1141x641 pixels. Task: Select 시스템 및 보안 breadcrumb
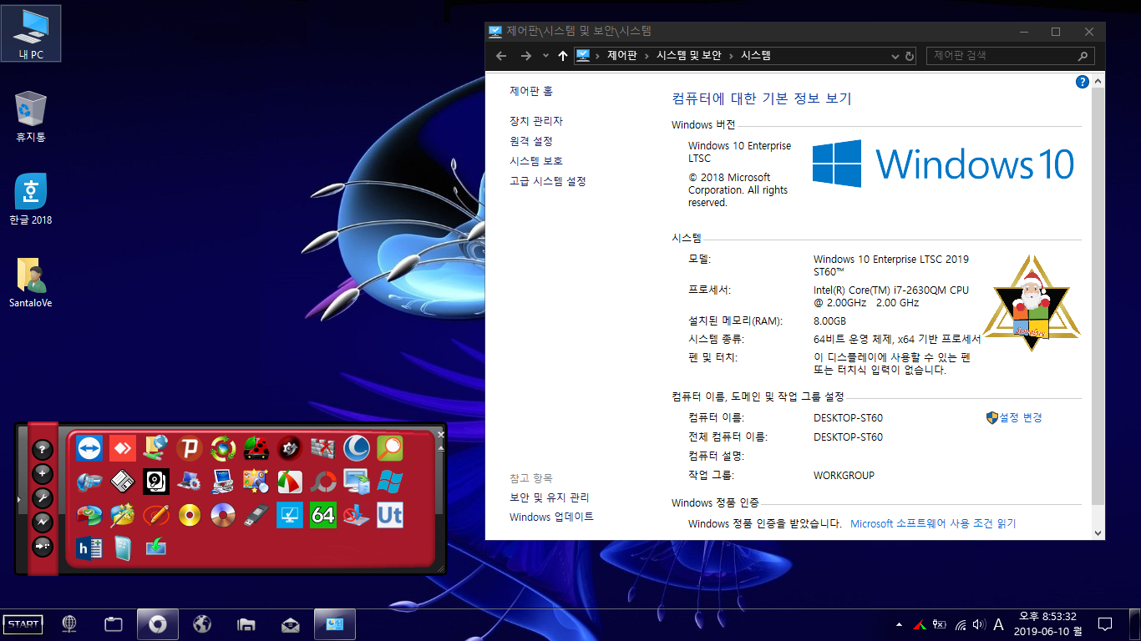pos(689,56)
